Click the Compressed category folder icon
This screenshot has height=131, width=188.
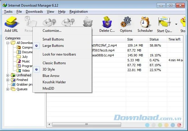pyautogui.click(x=19, y=47)
